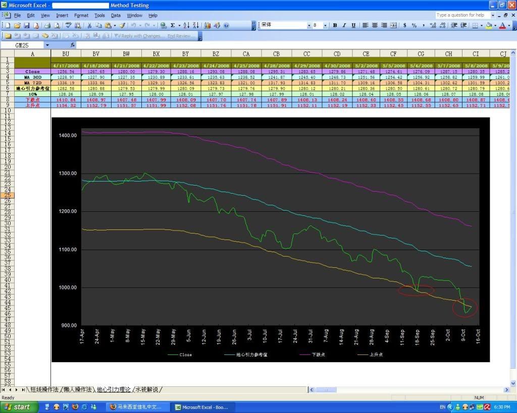Expand the AutoSum functions arrow
Image resolution: width=517 pixels, height=413 pixels.
(179, 25)
